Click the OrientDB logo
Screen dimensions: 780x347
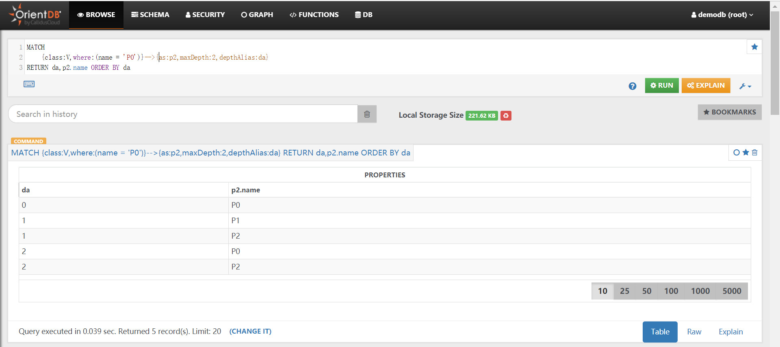(35, 15)
